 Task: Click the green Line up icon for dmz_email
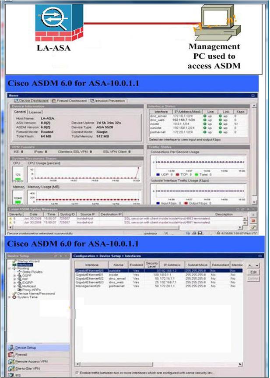(204, 116)
